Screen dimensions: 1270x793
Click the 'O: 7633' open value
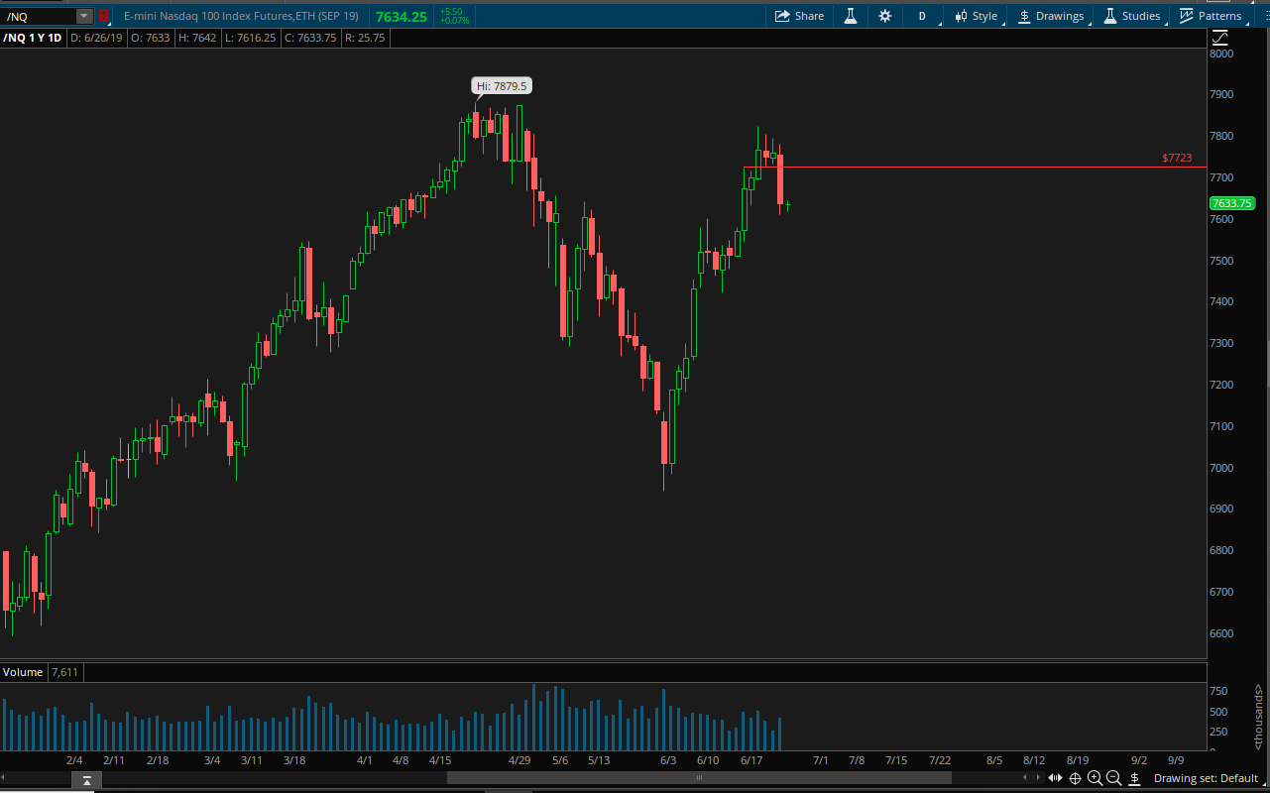tap(152, 38)
